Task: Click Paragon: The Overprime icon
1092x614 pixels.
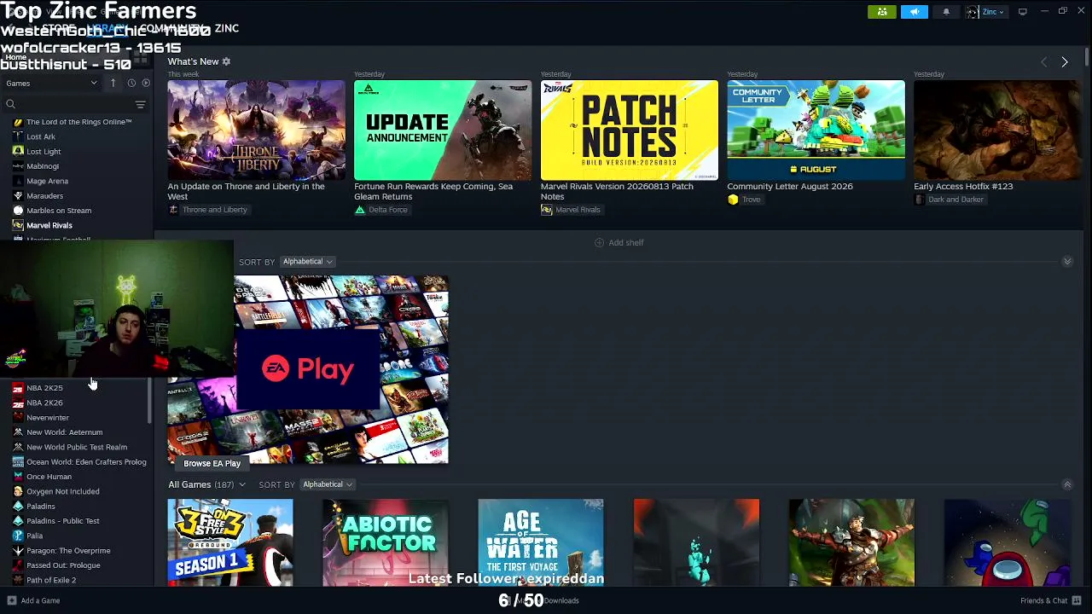Action: click(x=18, y=551)
